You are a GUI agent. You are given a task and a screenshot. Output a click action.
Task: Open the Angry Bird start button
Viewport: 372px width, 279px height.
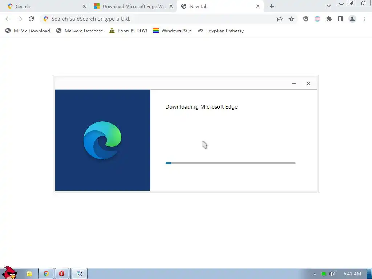click(x=9, y=272)
